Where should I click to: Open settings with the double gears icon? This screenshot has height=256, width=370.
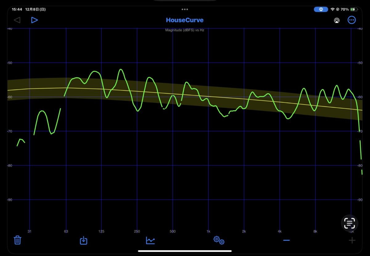[219, 240]
